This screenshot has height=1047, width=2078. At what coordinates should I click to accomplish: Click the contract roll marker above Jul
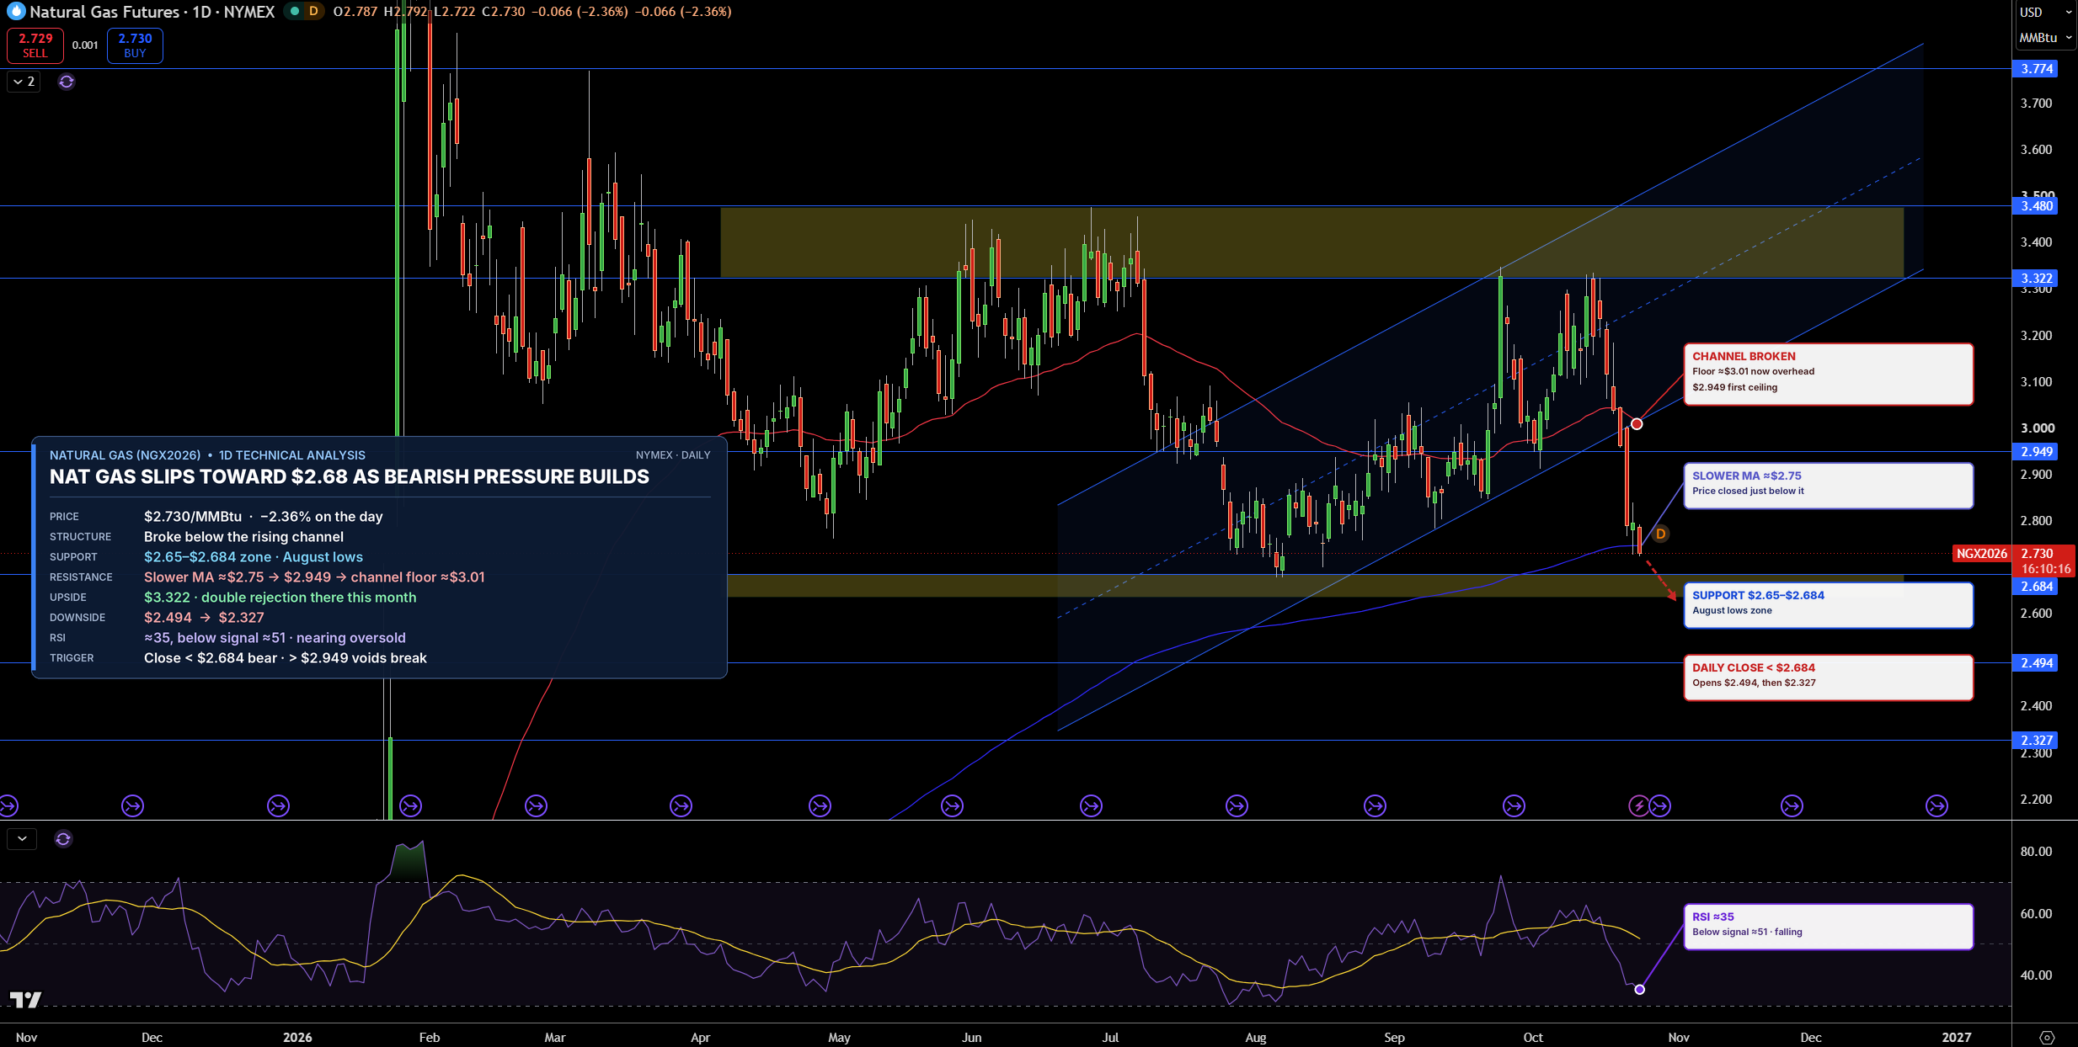[1091, 806]
